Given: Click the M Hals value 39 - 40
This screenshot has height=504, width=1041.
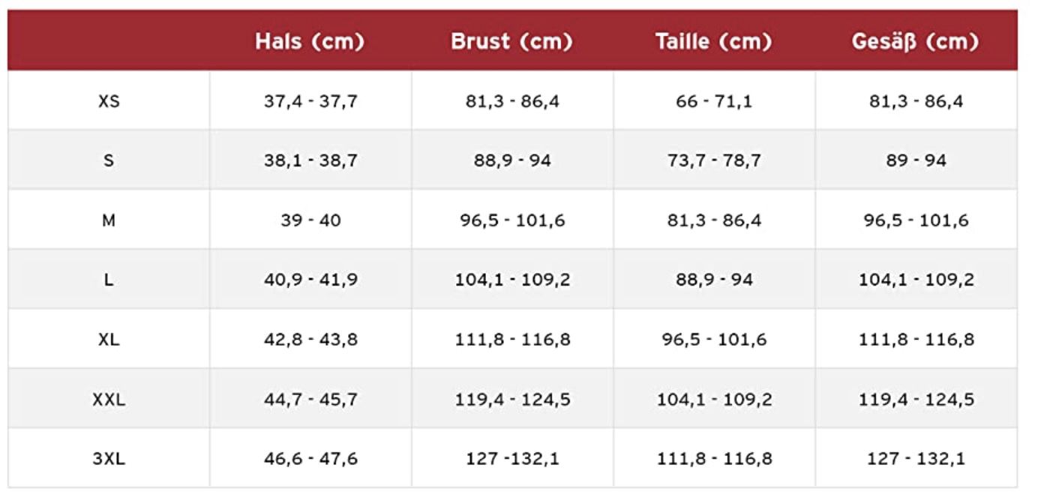Looking at the screenshot, I should [310, 220].
